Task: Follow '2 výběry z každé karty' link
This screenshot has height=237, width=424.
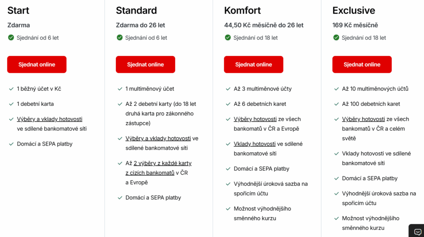Action: (x=162, y=163)
